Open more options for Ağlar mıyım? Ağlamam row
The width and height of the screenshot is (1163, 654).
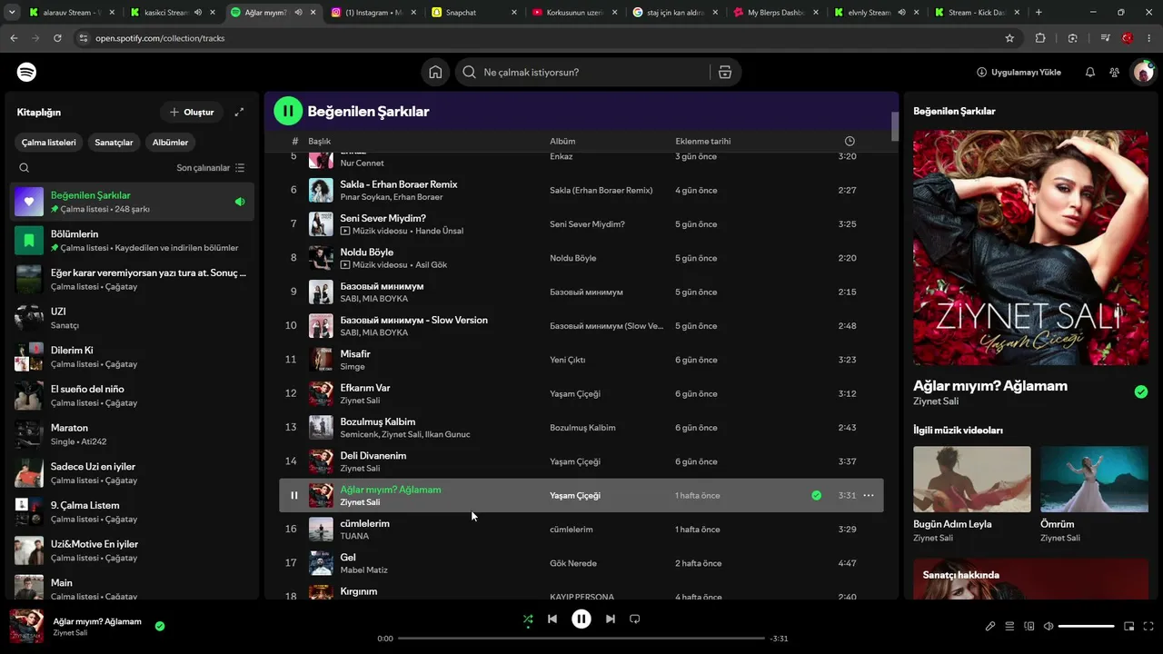point(869,496)
